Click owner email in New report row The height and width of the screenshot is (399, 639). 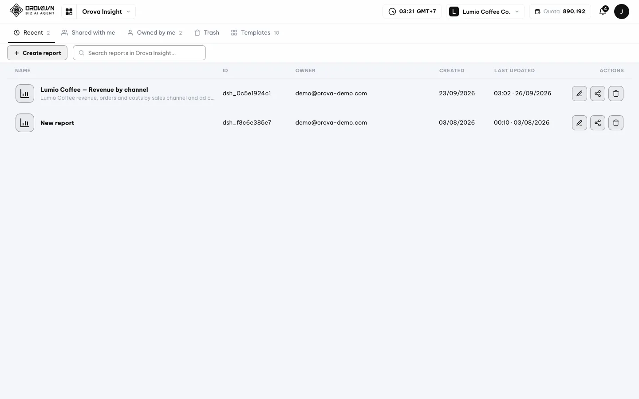[x=331, y=122]
